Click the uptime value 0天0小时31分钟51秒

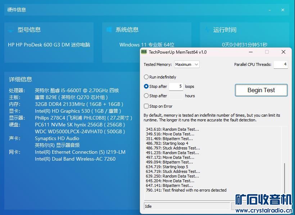[245, 45]
